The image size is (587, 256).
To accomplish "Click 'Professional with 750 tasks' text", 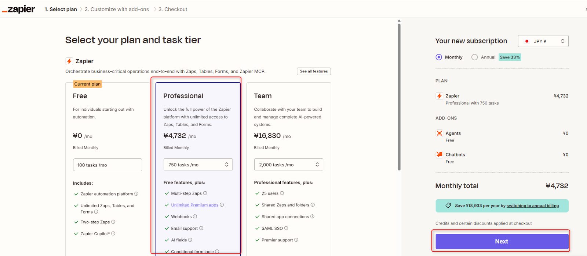I will (472, 103).
